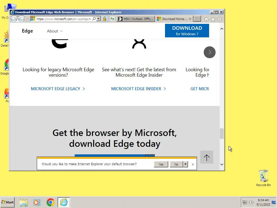Open the IE Tools gear menu

tap(220, 19)
